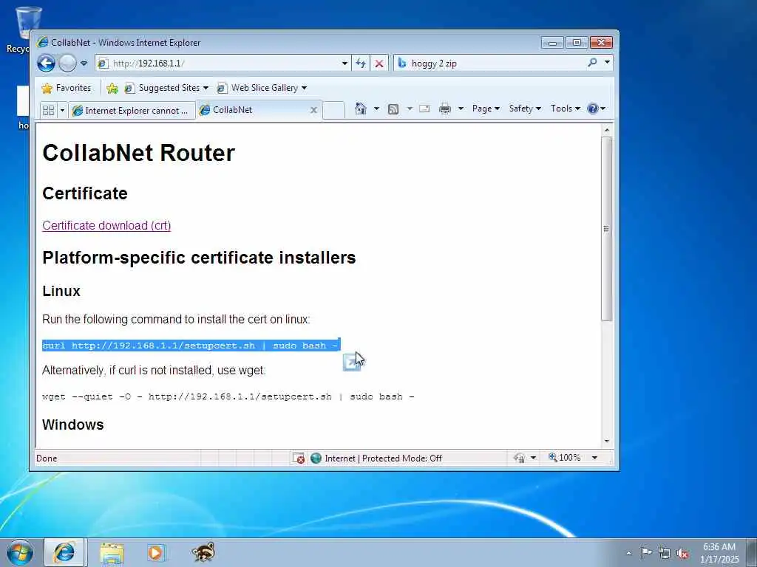This screenshot has height=567, width=757.
Task: Click the muted volume tray icon
Action: click(x=682, y=553)
